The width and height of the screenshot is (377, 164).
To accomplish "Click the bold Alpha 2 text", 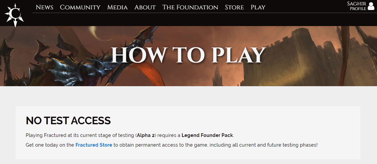I will coord(146,135).
